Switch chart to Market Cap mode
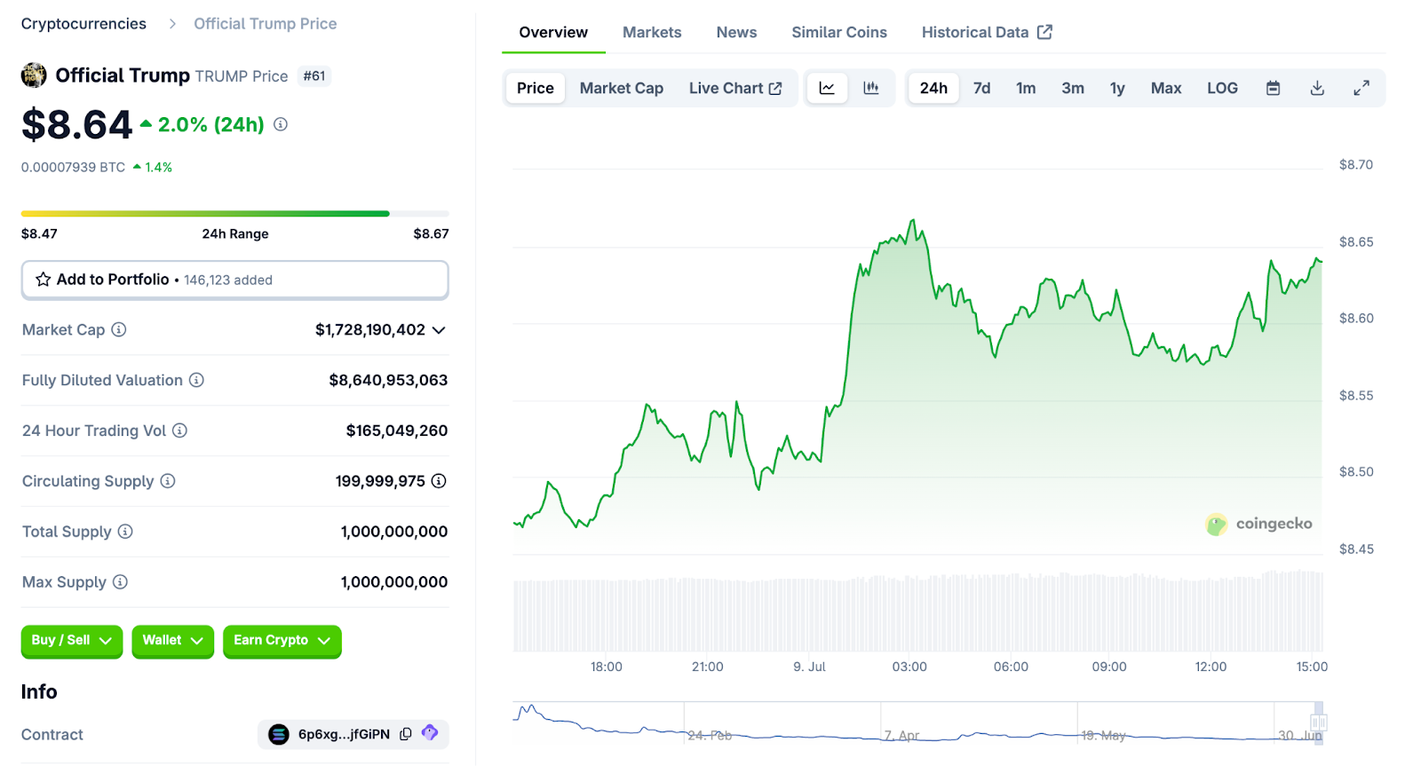Image resolution: width=1421 pixels, height=766 pixels. 621,88
